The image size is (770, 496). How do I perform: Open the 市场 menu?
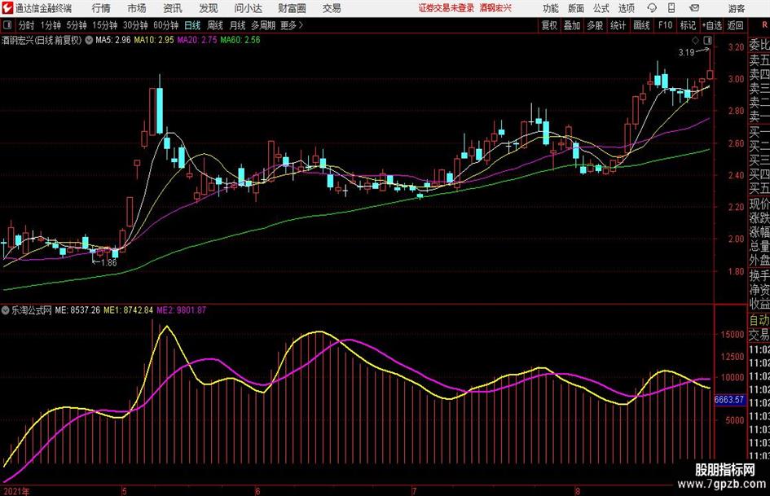point(137,8)
